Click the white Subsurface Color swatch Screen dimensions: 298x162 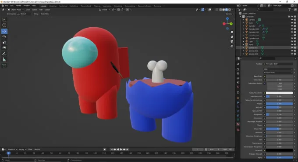click(279, 93)
